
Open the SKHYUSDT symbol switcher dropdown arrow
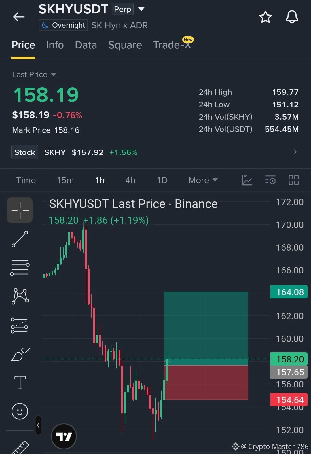(141, 9)
